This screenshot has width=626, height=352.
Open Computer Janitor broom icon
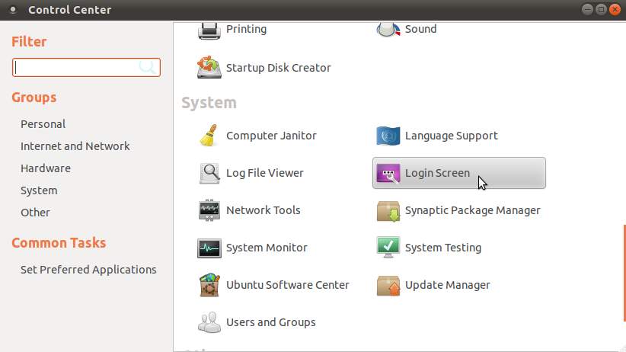tap(209, 136)
